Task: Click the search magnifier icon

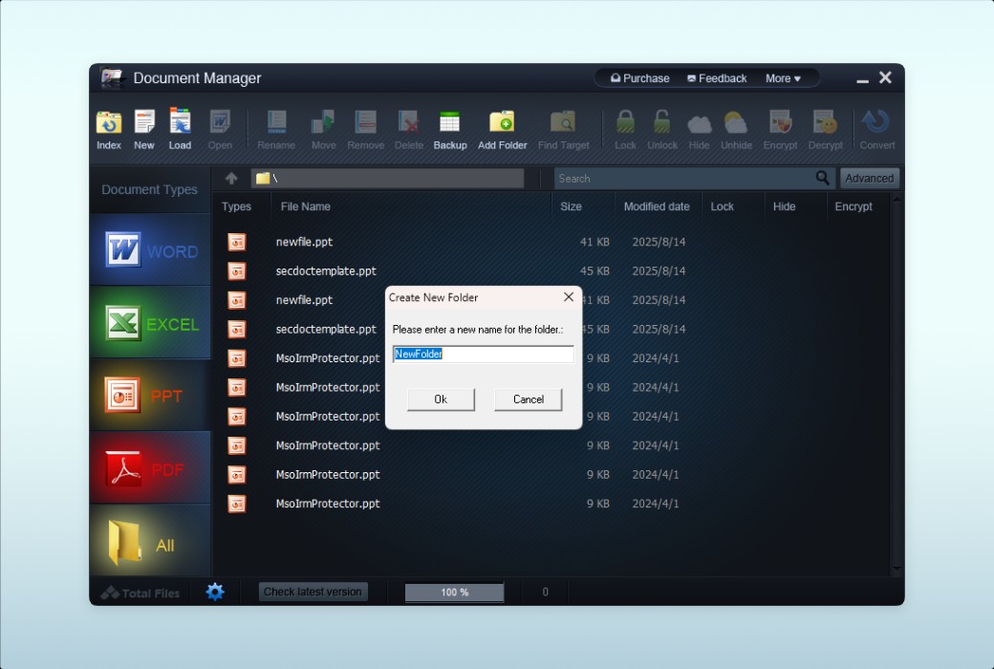Action: (x=823, y=178)
